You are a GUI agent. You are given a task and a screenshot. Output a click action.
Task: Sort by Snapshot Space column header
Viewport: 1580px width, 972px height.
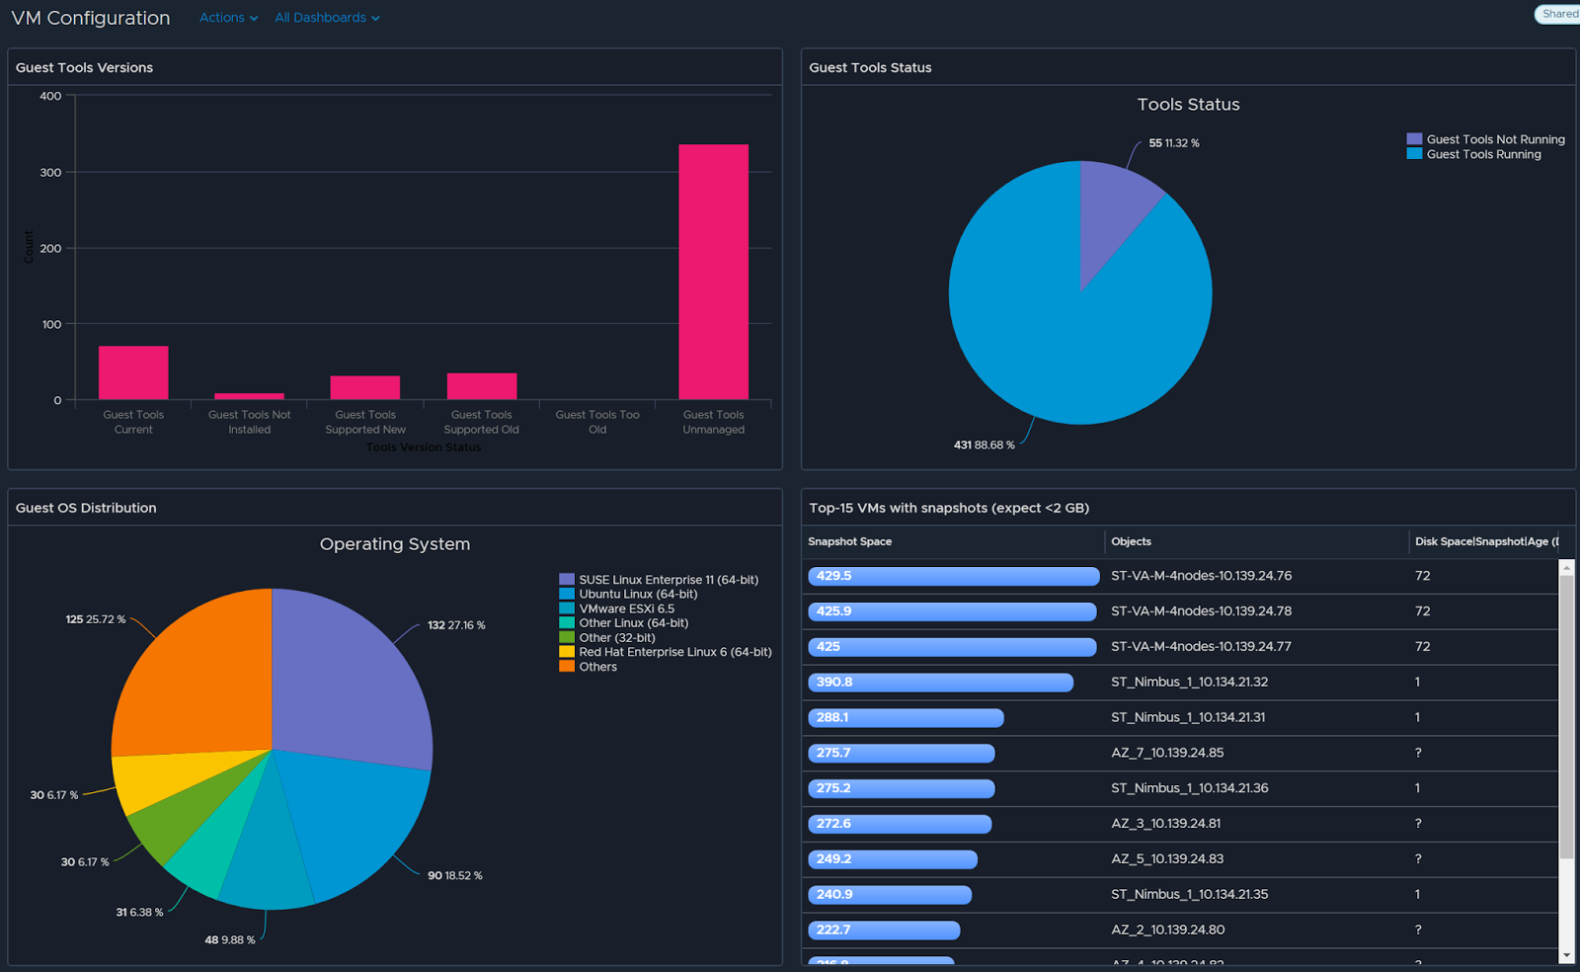pyautogui.click(x=850, y=541)
